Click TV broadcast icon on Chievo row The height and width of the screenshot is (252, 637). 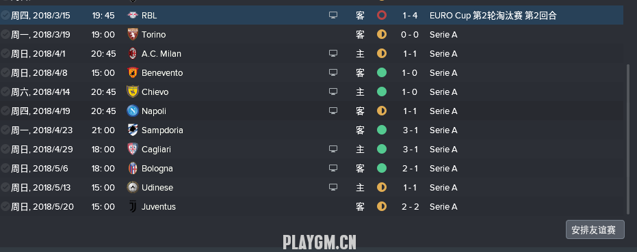click(333, 92)
